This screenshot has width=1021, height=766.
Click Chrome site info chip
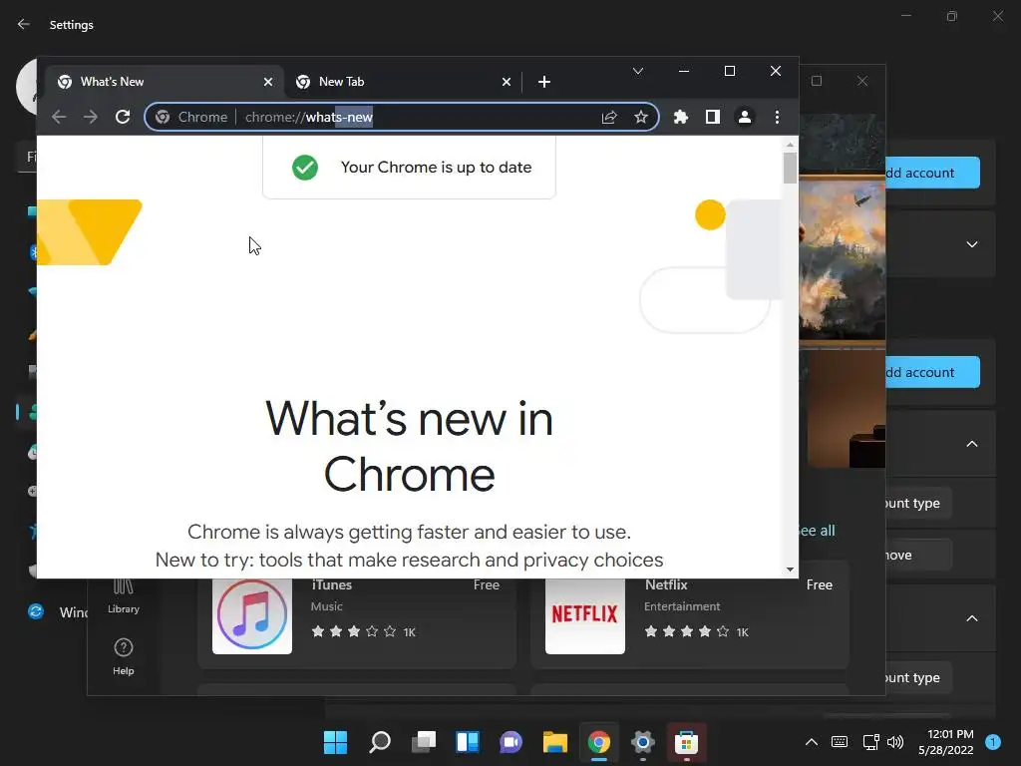click(191, 118)
